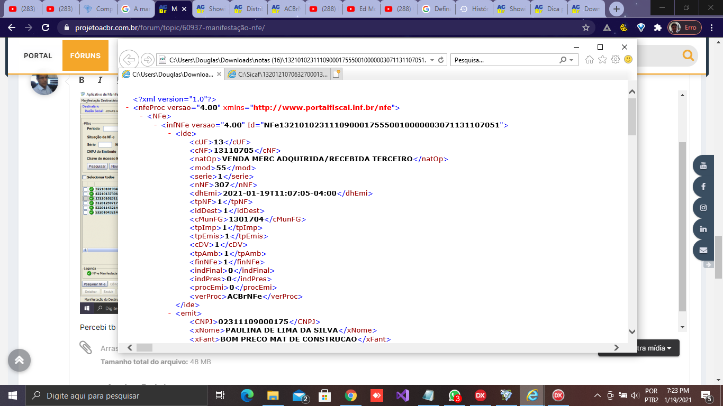Collapse the NFe XML node
723x406 pixels.
pos(142,116)
